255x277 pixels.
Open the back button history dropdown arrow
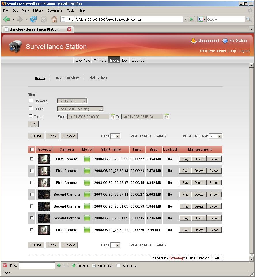[x=13, y=19]
